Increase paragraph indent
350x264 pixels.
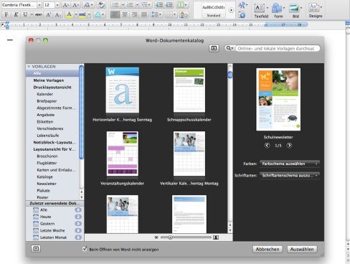(169, 5)
